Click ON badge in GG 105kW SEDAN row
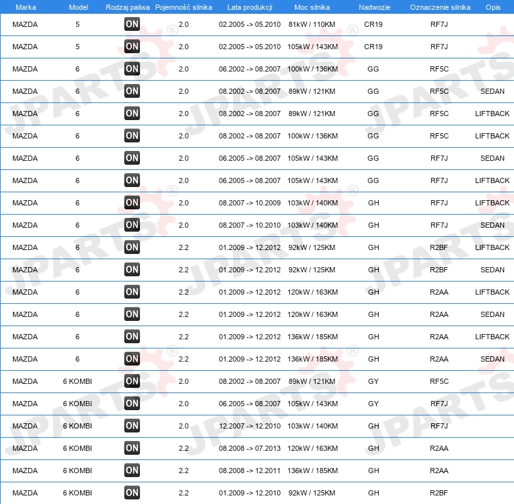The image size is (514, 504). tap(132, 158)
